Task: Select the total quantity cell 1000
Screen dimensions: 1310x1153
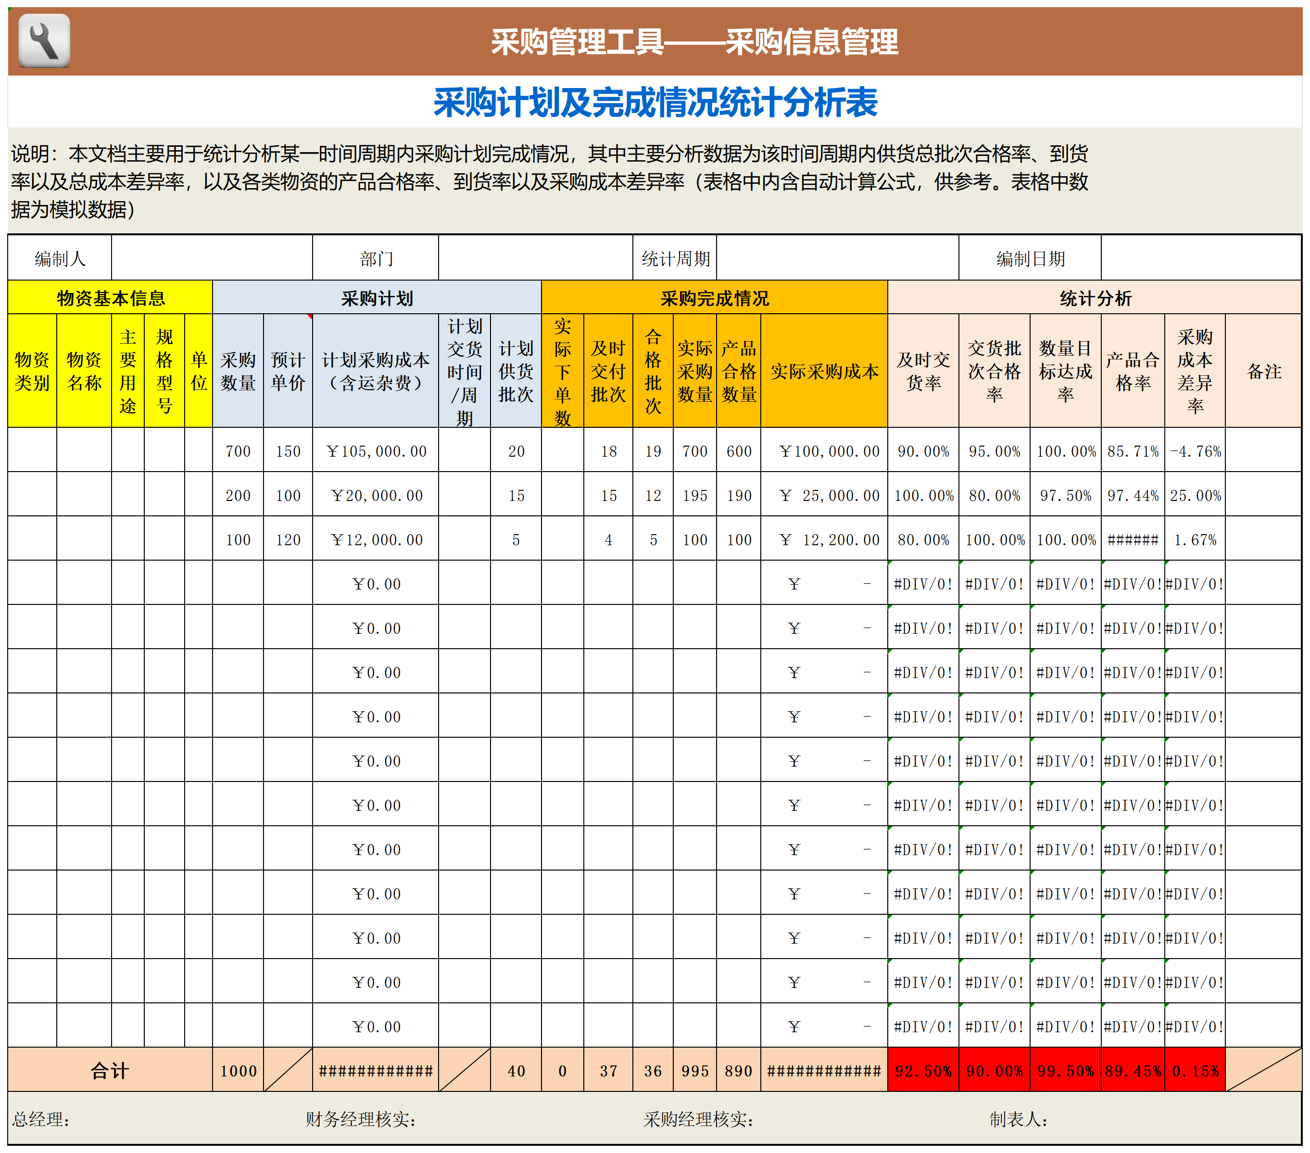Action: (x=238, y=1070)
